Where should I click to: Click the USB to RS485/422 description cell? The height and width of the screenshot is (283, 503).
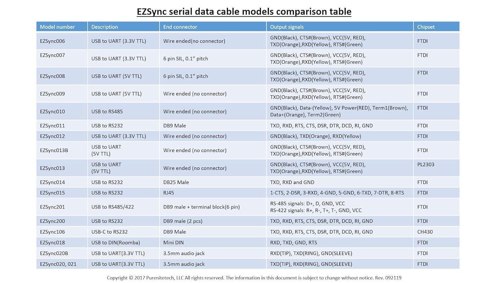[x=113, y=207]
